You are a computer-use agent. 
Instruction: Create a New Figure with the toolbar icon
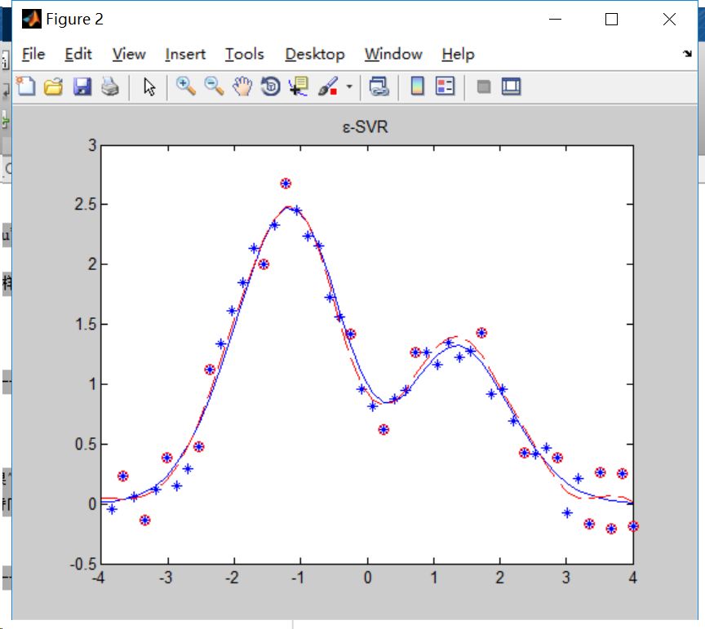(24, 86)
